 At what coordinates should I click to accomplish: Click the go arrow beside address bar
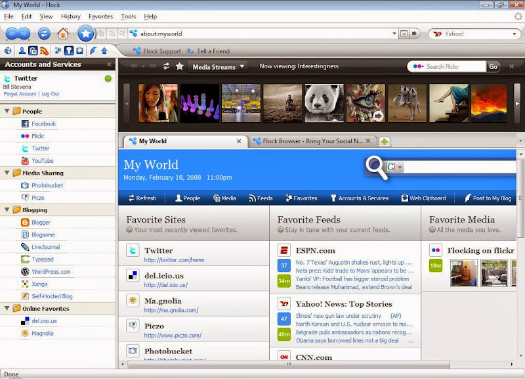414,33
